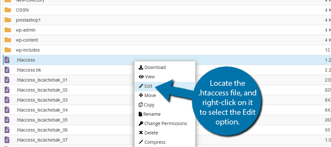Click the Compress arrows icon
Viewport: 331px width, 147px height.
tap(141, 142)
